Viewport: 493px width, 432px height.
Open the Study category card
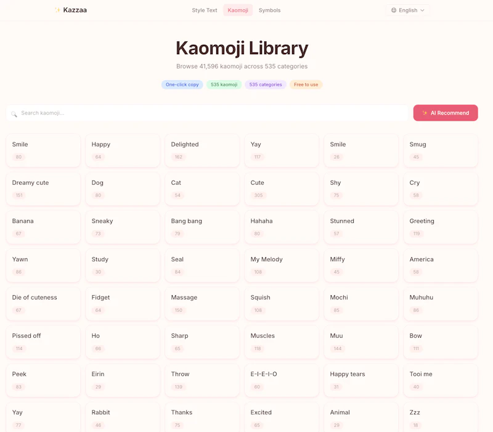(123, 266)
